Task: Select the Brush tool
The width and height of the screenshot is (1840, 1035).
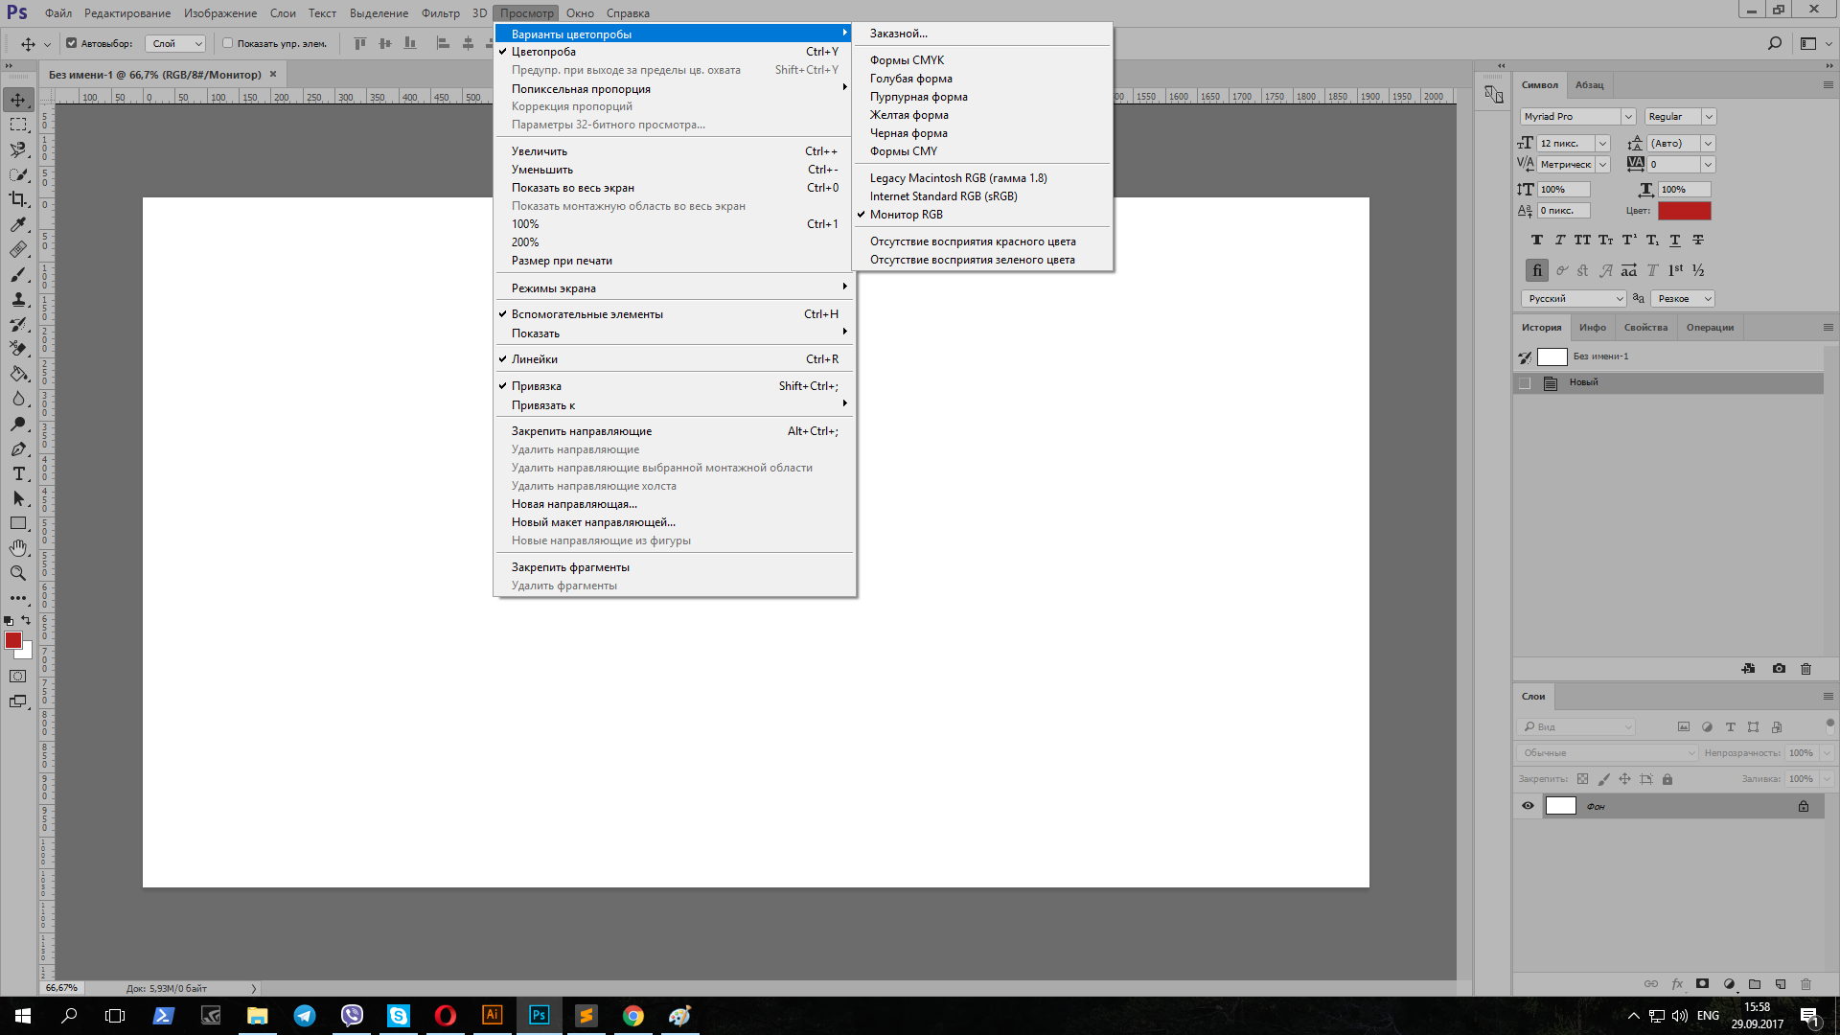Action: click(x=18, y=274)
